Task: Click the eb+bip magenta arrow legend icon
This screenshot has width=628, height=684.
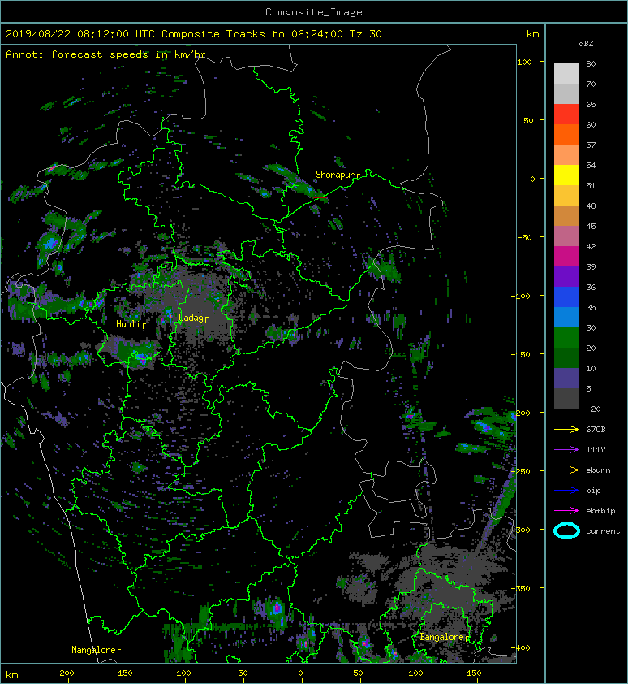Action: click(x=566, y=511)
